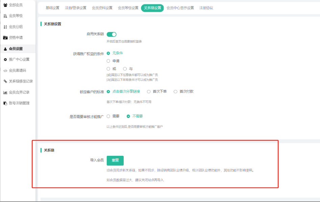
Task: Select the 首次下单 radio button
Action: pos(149,91)
